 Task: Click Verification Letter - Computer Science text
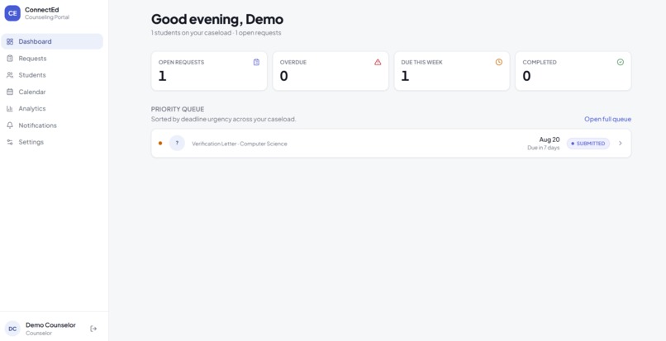[x=240, y=144]
